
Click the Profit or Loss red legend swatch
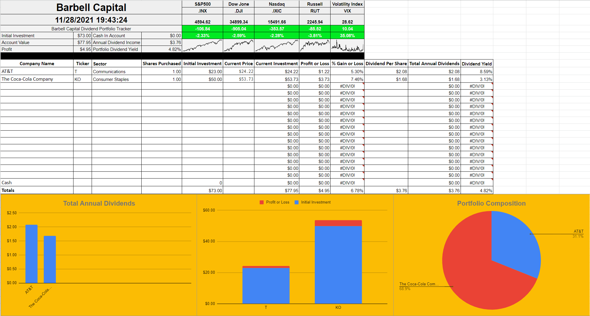click(x=262, y=202)
